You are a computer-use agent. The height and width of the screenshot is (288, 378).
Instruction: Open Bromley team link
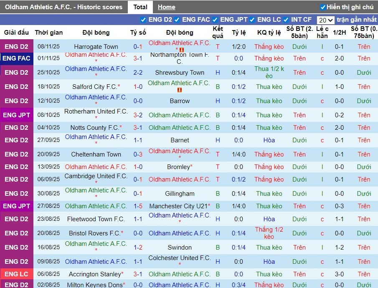[x=178, y=167]
